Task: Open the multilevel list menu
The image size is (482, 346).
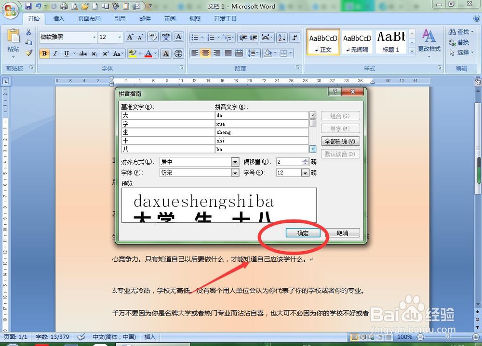Action: point(228,38)
